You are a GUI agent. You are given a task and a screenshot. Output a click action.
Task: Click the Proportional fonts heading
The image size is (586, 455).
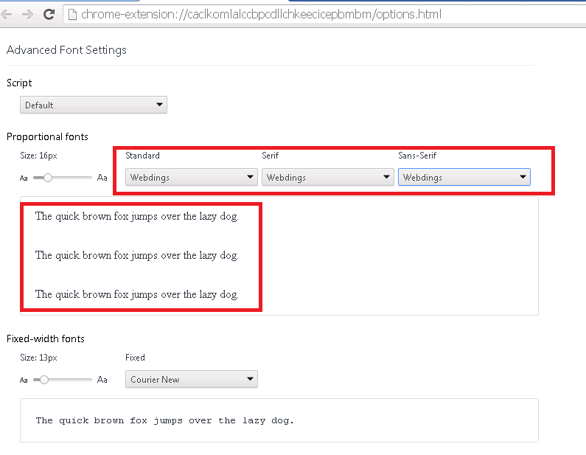(47, 136)
